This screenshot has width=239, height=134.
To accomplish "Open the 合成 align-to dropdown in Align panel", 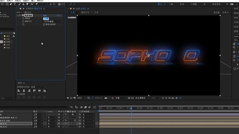I will click(38, 87).
